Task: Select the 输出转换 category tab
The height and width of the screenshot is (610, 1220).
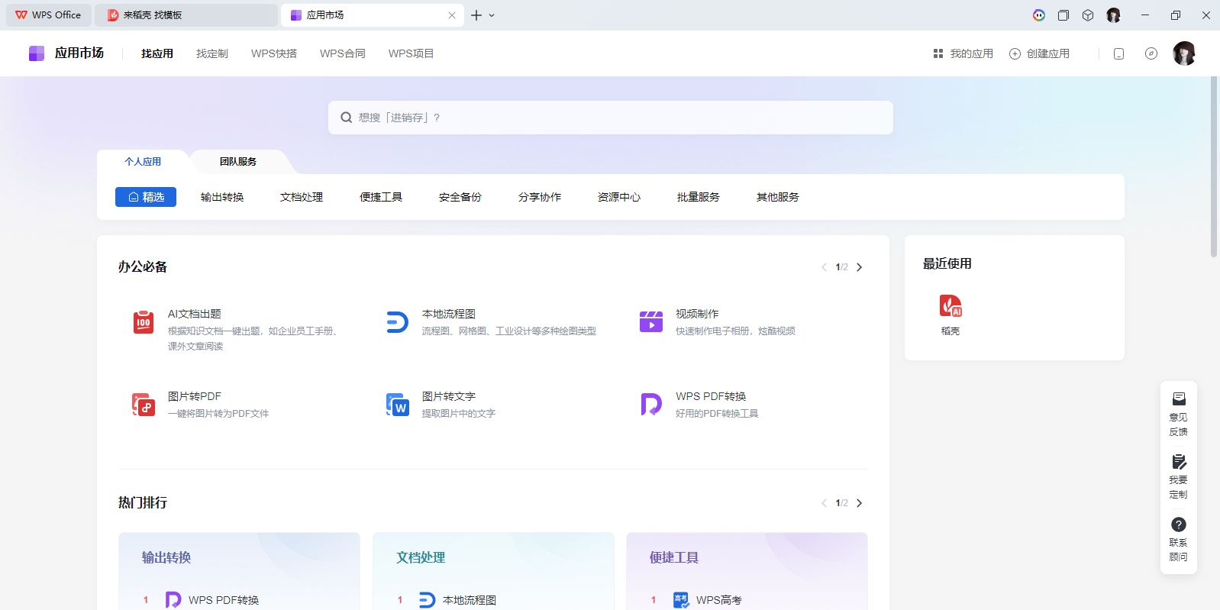Action: point(222,197)
